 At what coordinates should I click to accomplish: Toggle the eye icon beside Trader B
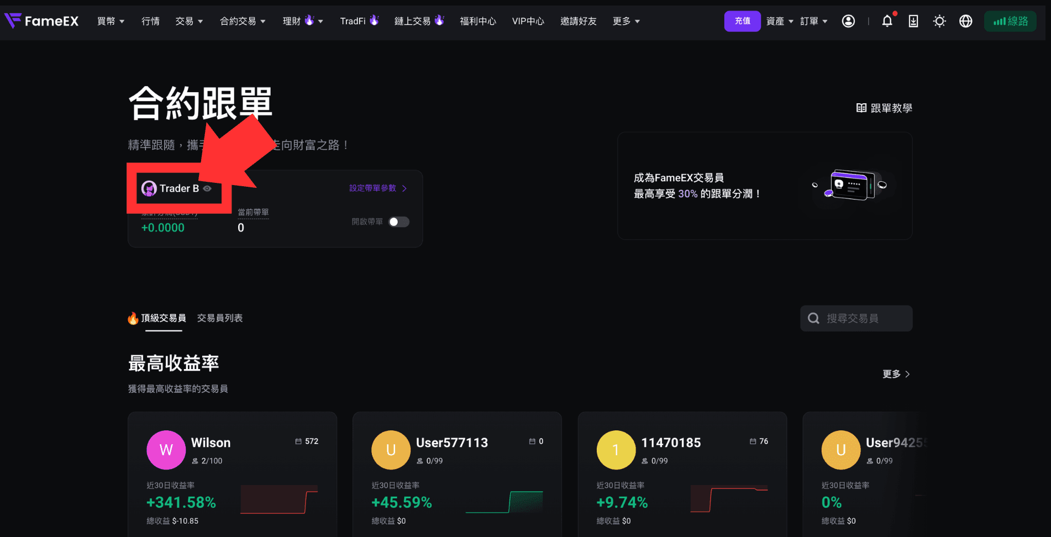tap(207, 188)
